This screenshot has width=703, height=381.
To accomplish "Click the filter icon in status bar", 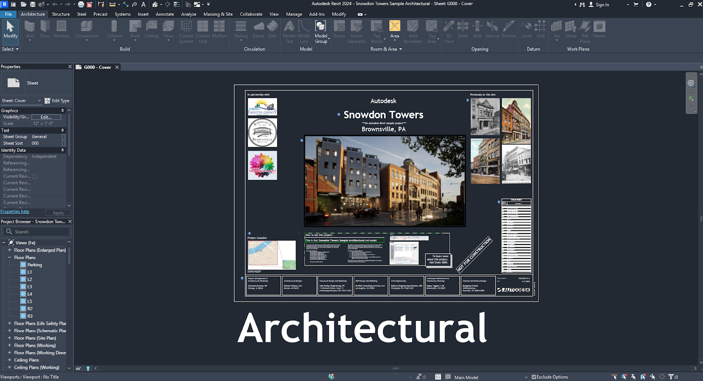I will [x=671, y=377].
